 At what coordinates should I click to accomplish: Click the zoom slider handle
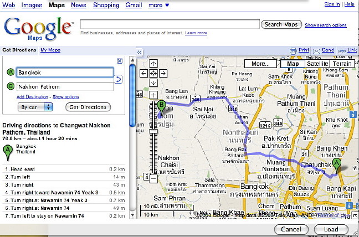(153, 131)
